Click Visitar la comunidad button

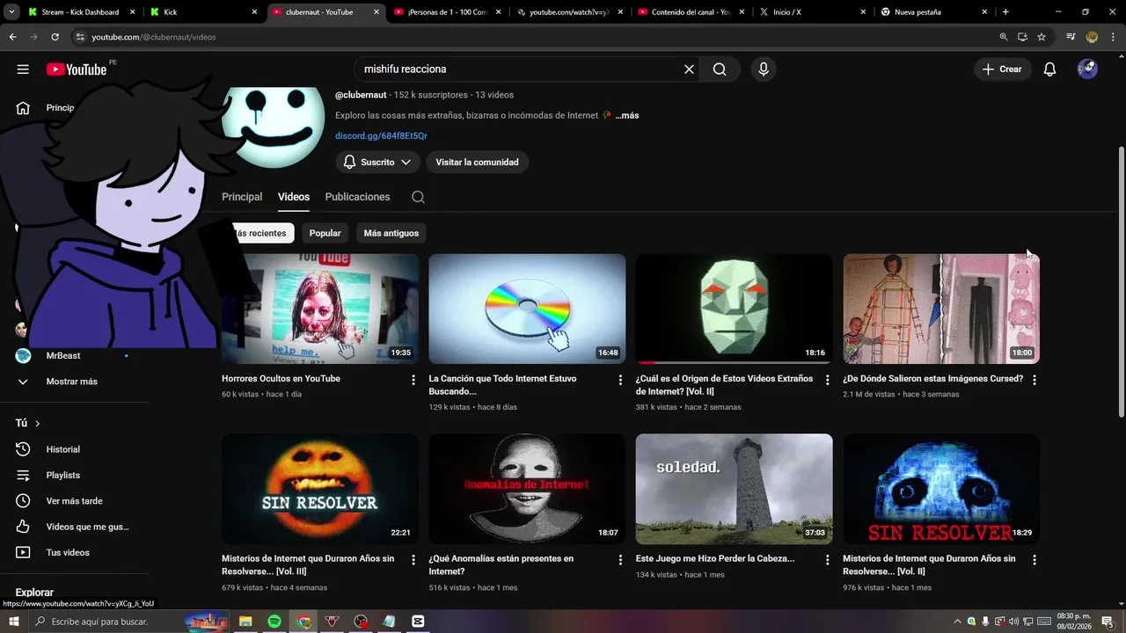point(477,162)
